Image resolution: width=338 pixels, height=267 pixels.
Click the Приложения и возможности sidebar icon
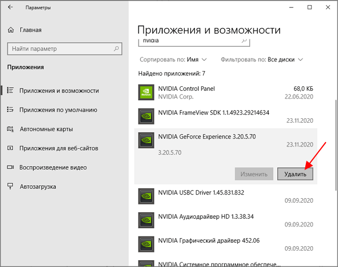[x=10, y=91]
